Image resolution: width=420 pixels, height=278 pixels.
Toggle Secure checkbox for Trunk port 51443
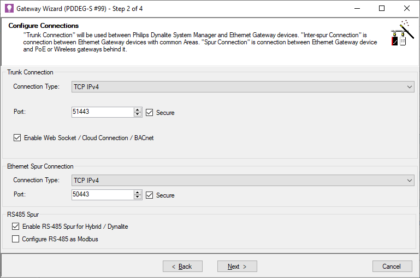coord(150,112)
